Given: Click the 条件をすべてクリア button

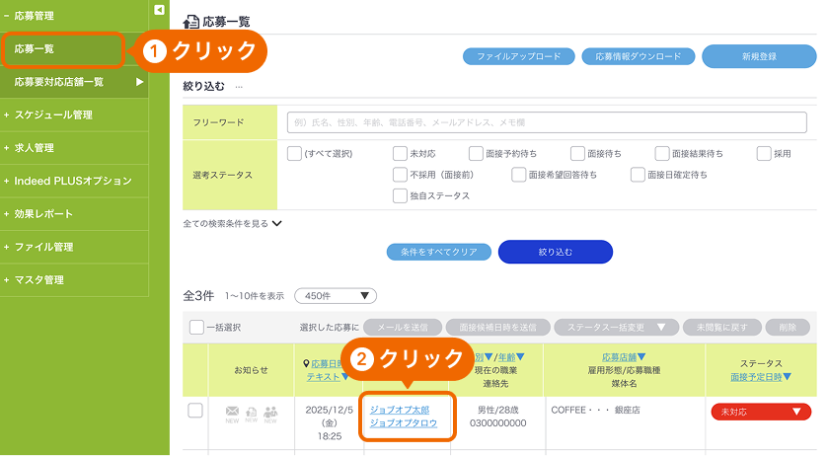Looking at the screenshot, I should [x=439, y=252].
